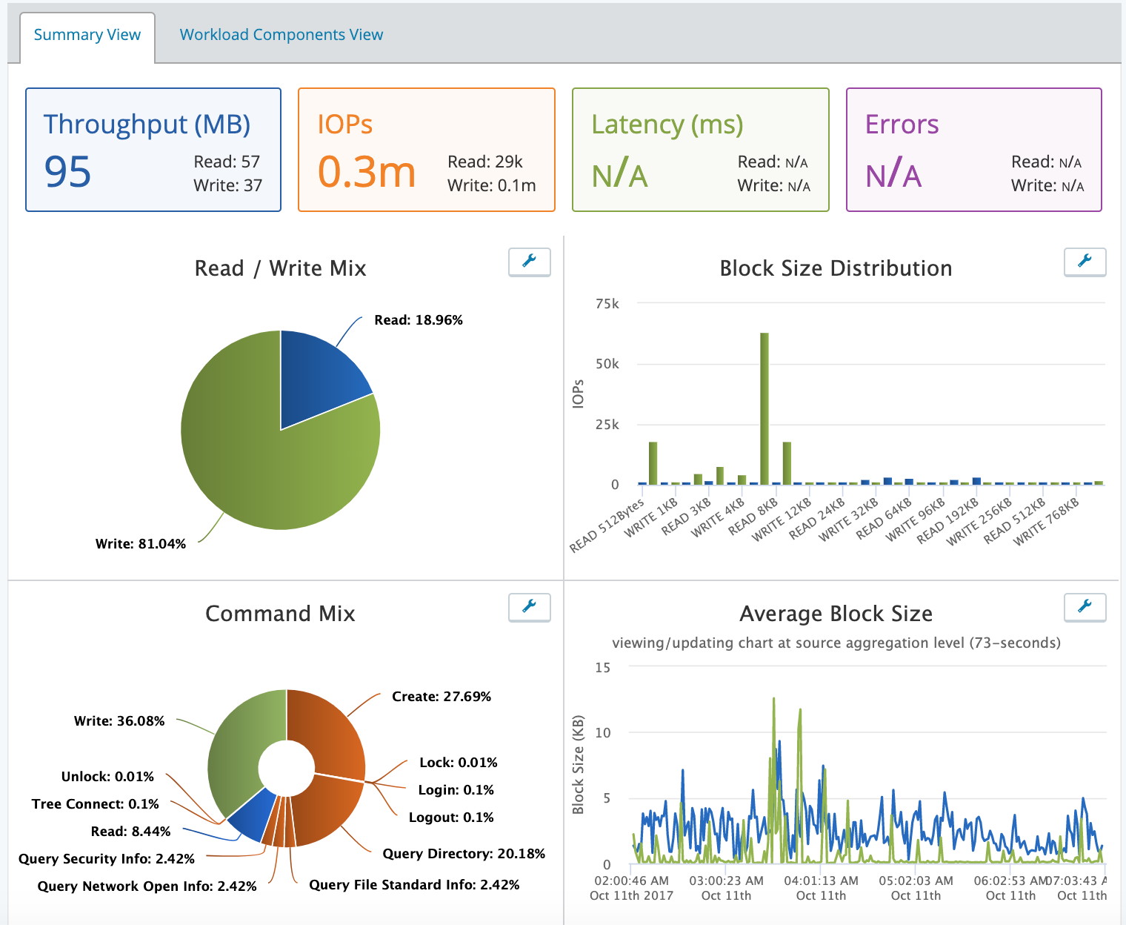The width and height of the screenshot is (1126, 925).
Task: Click the Average Block Size chart title
Action: (x=836, y=614)
